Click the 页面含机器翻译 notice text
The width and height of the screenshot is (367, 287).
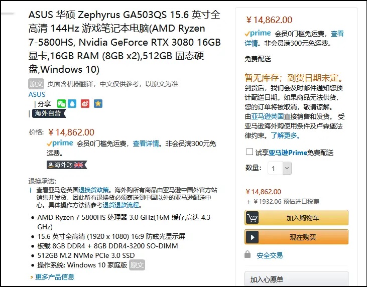click(112, 84)
